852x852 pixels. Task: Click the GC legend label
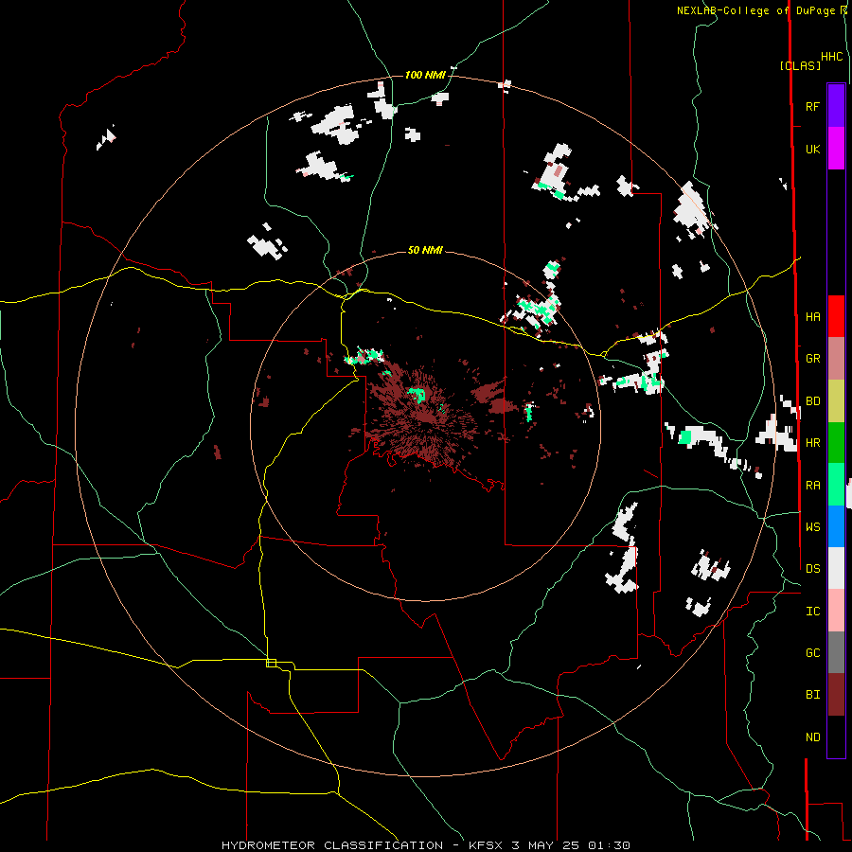click(812, 653)
